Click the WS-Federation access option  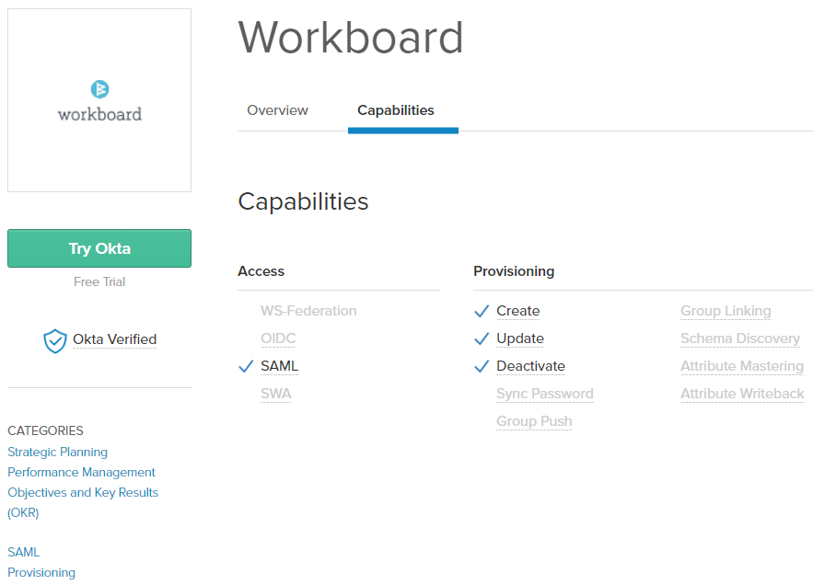(308, 311)
